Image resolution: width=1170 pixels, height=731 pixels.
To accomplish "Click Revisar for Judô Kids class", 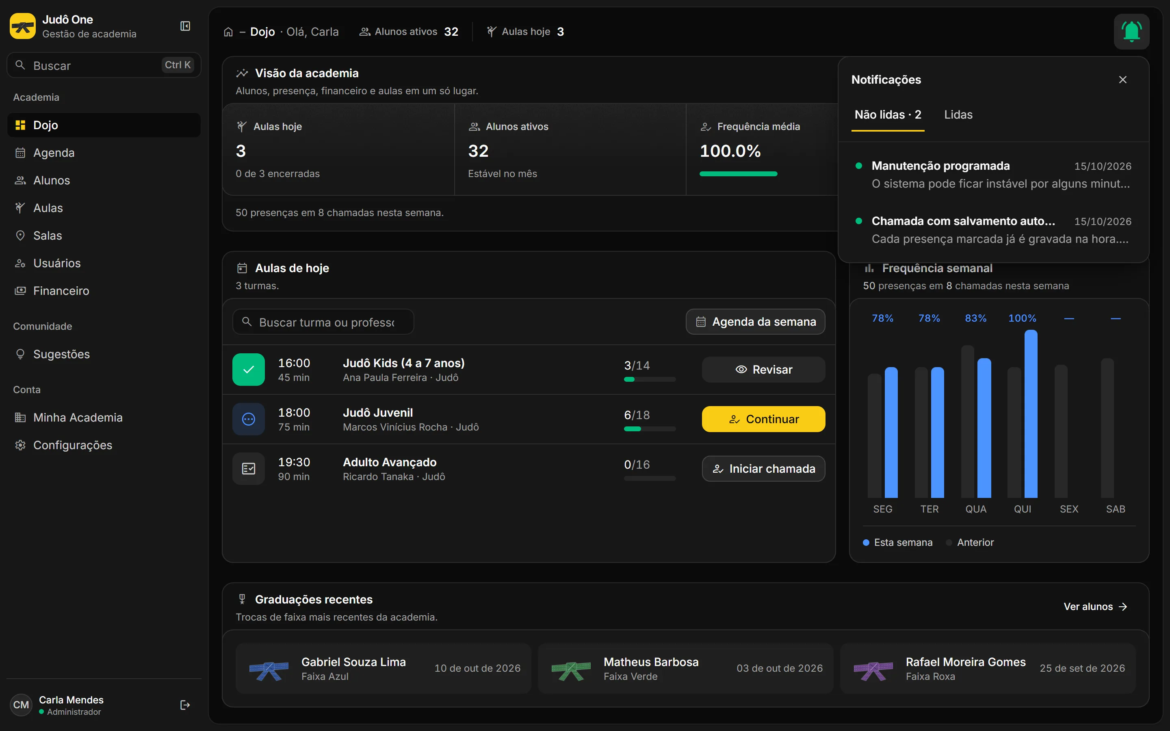I will tap(763, 370).
